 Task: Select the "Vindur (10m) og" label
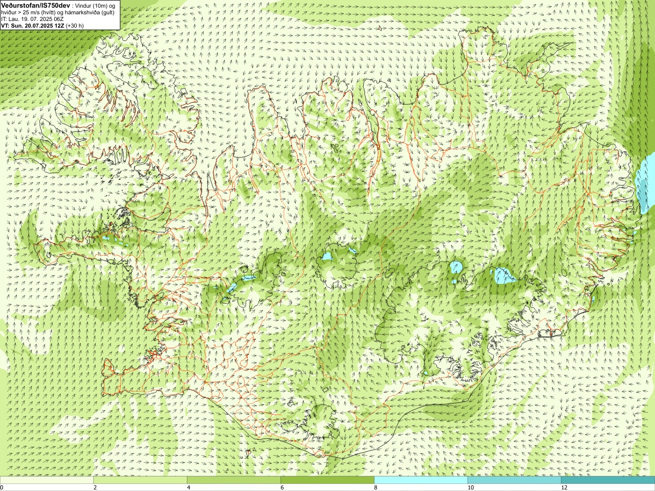point(95,5)
